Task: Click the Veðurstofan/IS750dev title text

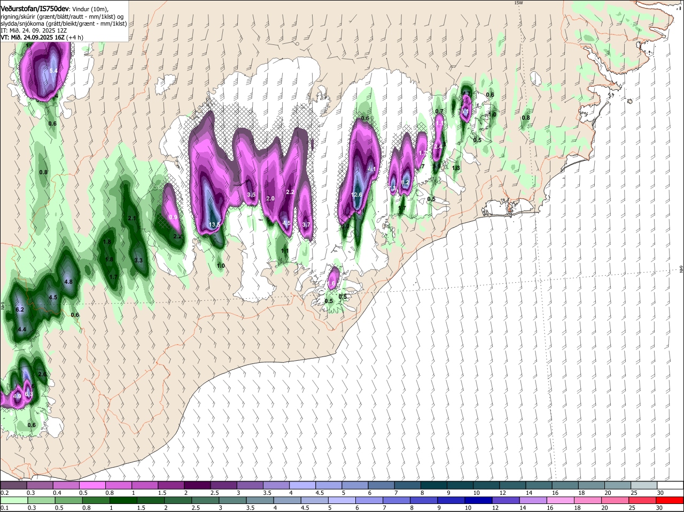Action: coord(35,9)
